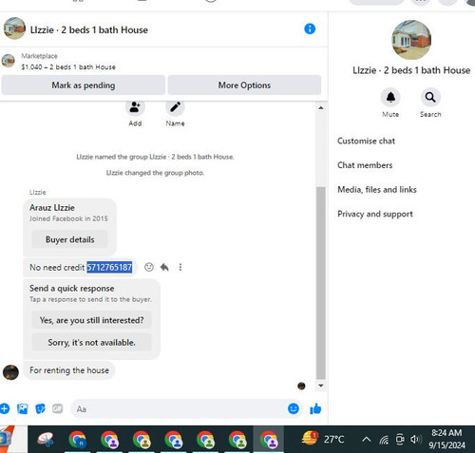Click the camera icon in the system tray
This screenshot has width=475, height=453.
(400, 440)
